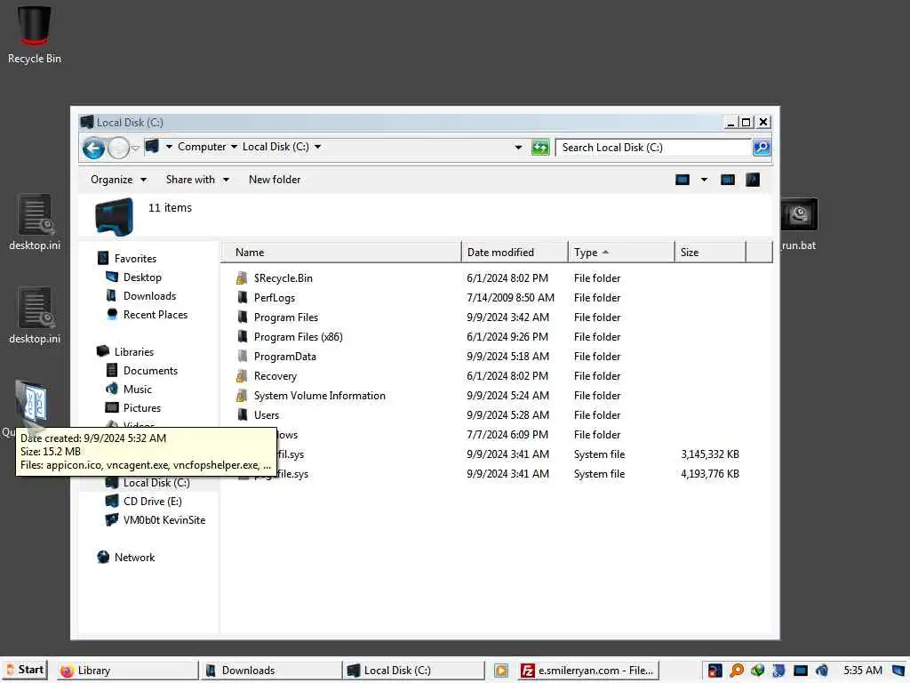Select the run.bat desktop icon
Screen dimensions: 910x683
click(799, 225)
